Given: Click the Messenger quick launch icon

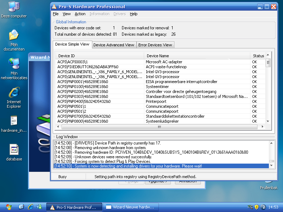Looking at the screenshot, I should click(39, 207).
